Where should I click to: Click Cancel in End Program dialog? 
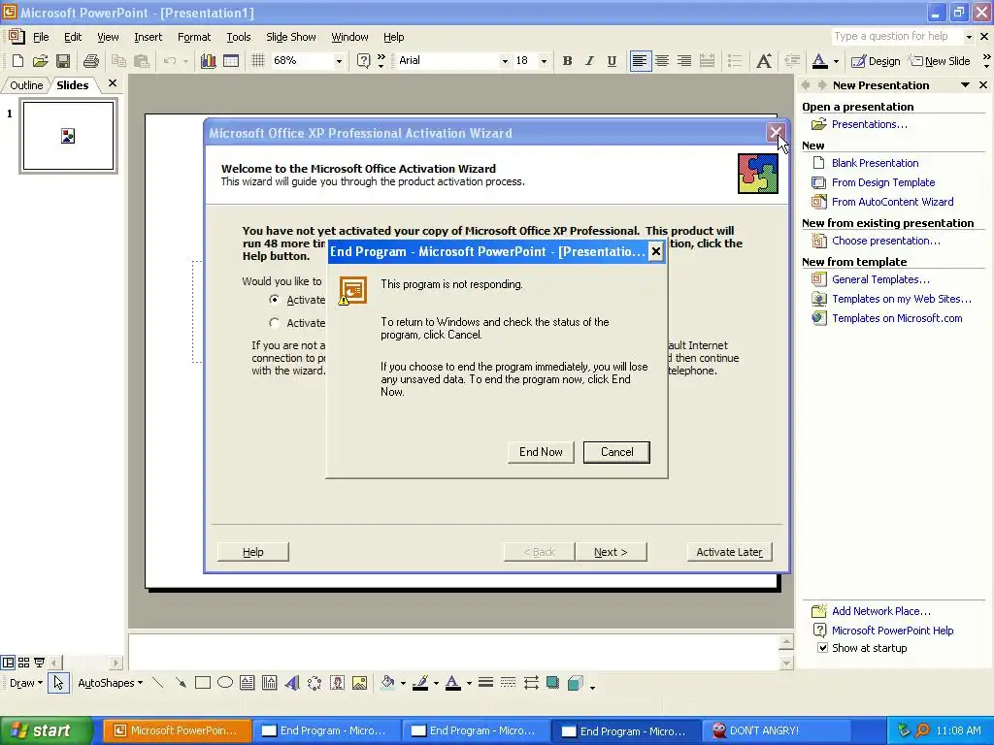[616, 452]
